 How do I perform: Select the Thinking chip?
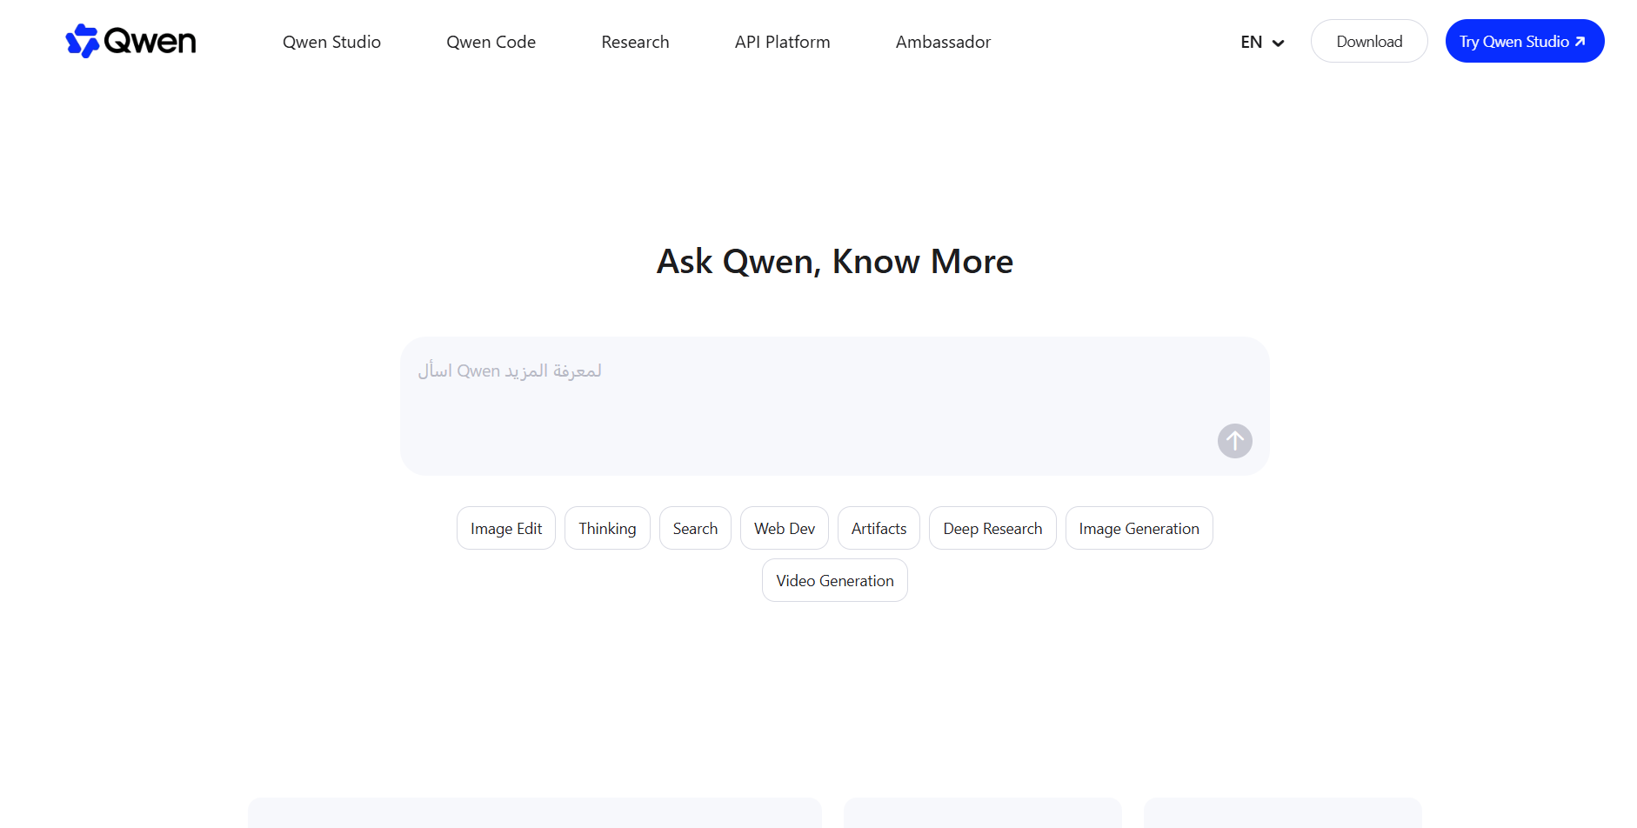[x=607, y=528]
